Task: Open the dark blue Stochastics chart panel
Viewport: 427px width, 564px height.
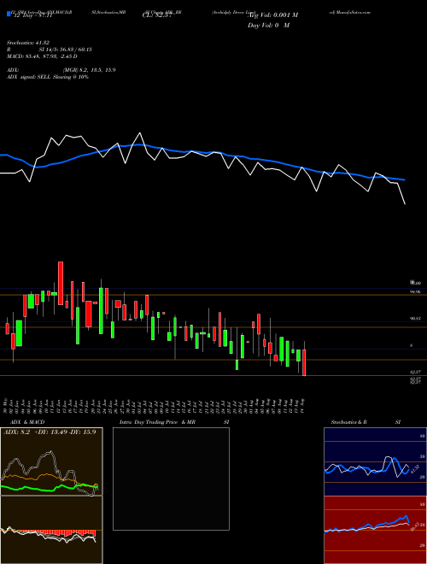Action: (375, 461)
